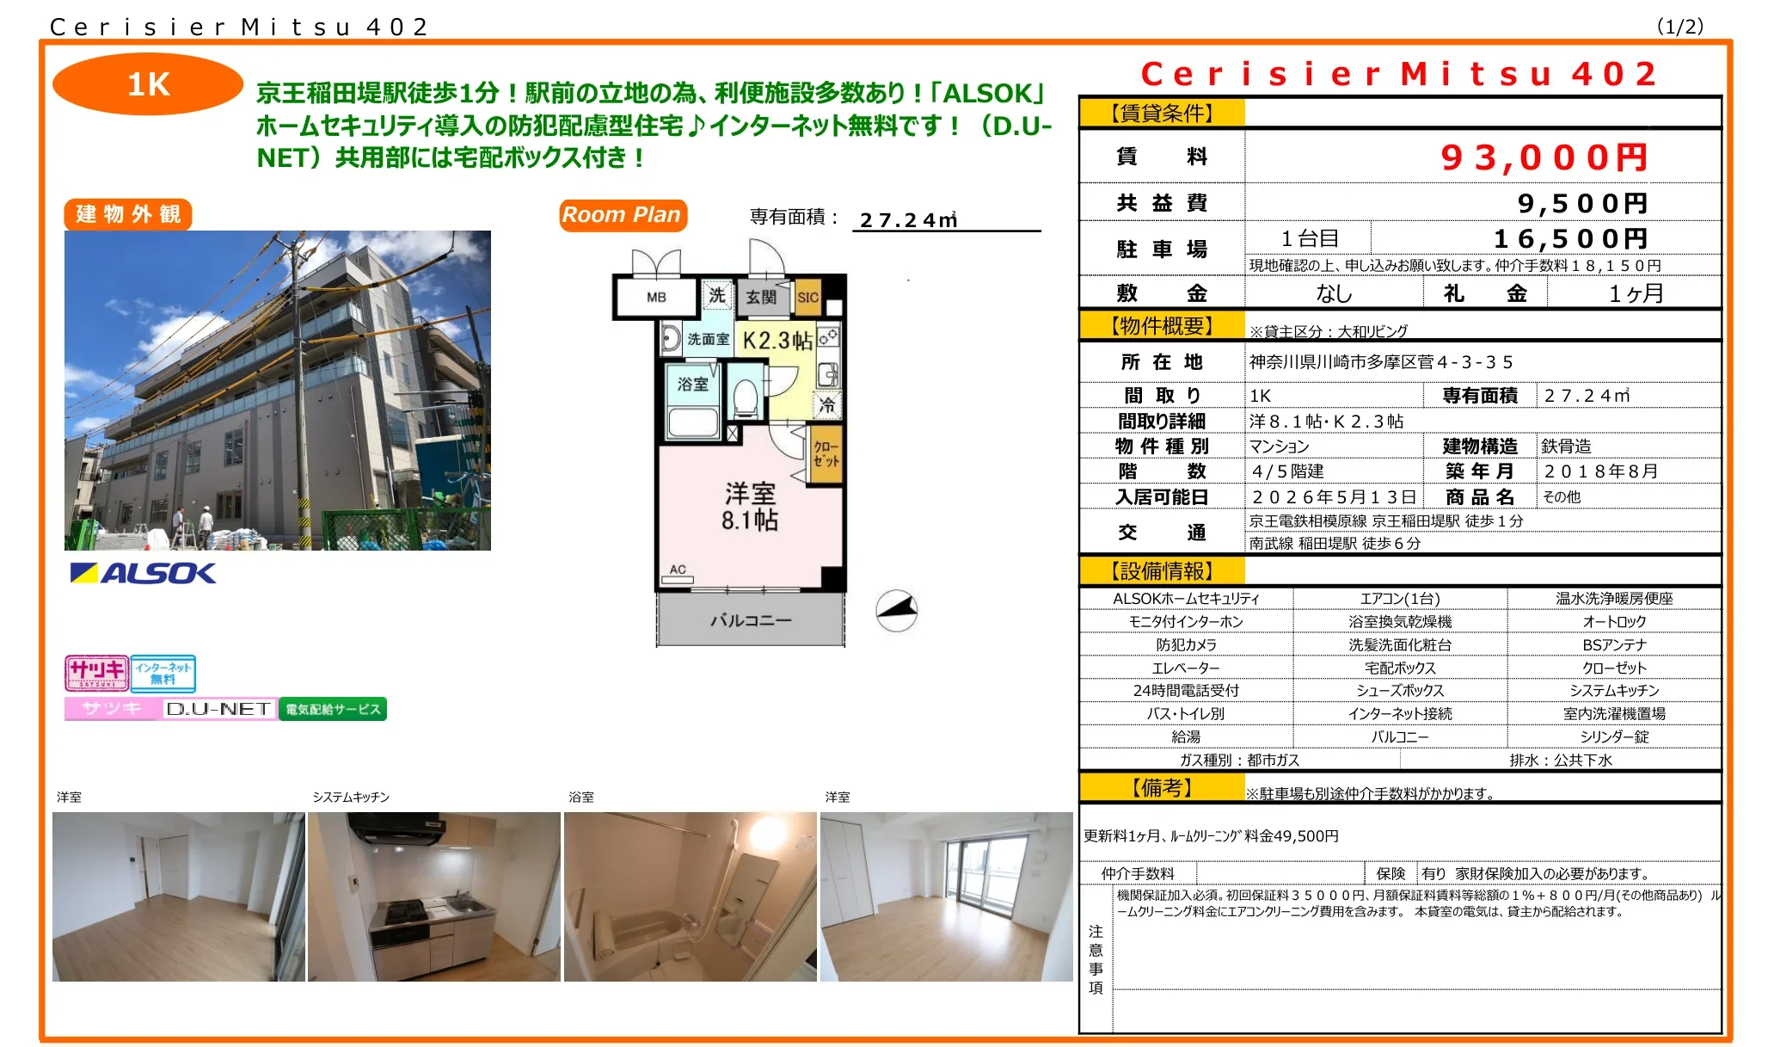Click the remarks yellow header
1768x1047 pixels.
coord(1162,787)
